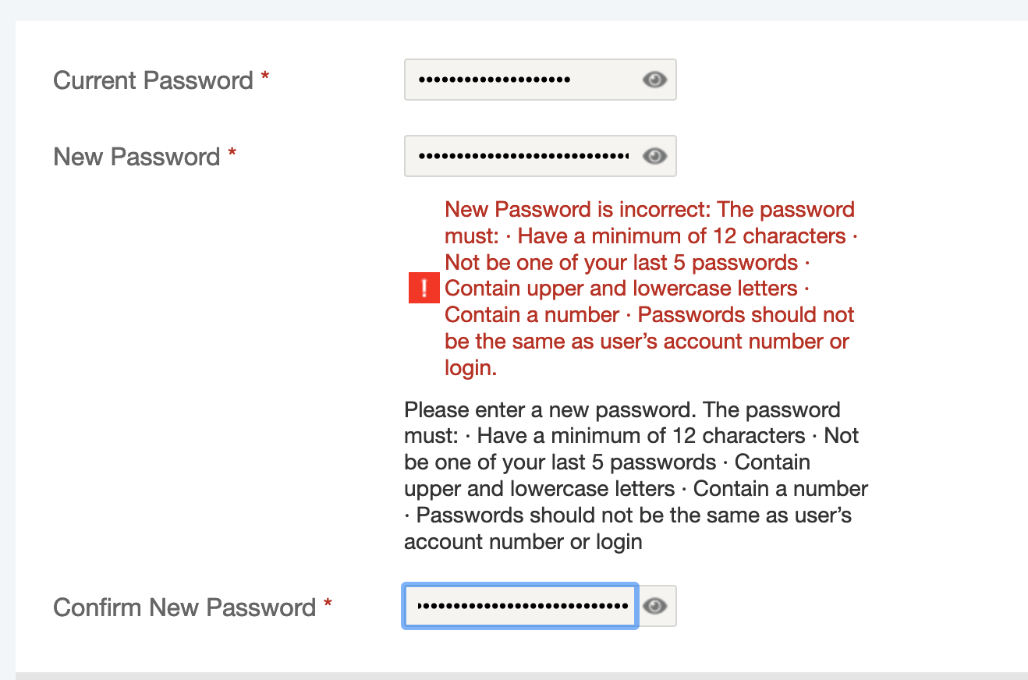This screenshot has height=680, width=1028.
Task: Click the "Confirm New Password" label
Action: click(x=184, y=607)
